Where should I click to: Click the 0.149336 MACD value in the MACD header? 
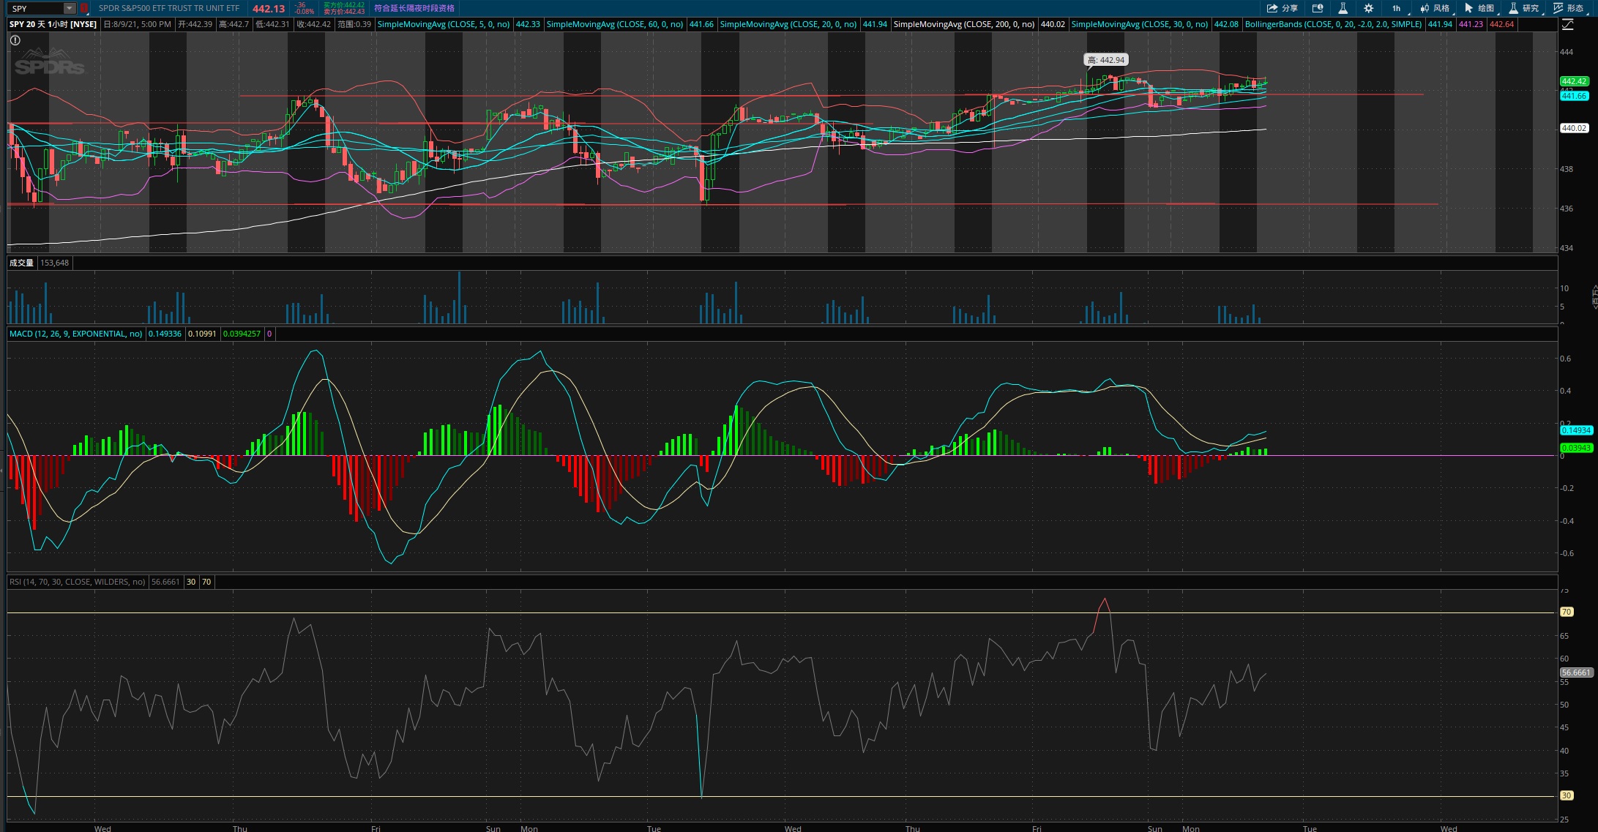pyautogui.click(x=165, y=334)
